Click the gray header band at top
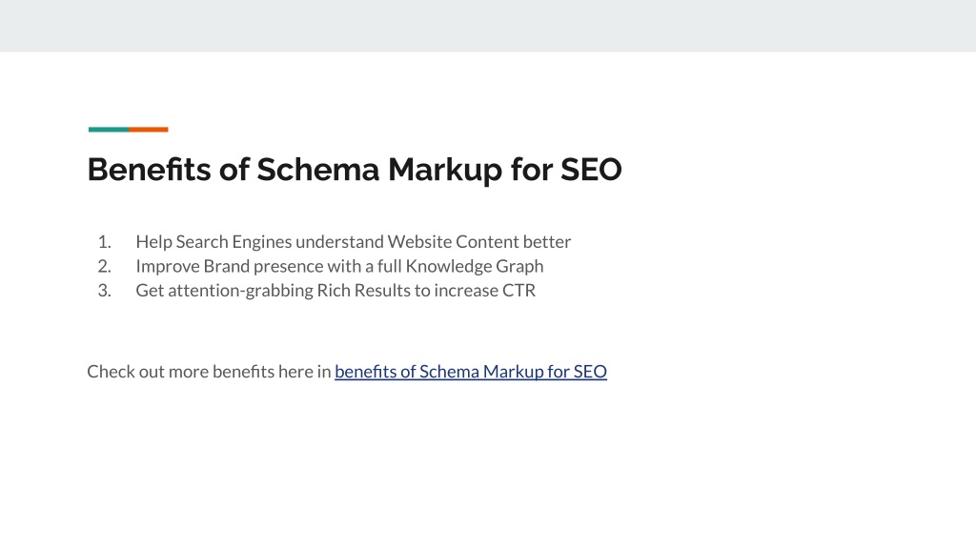 (488, 26)
